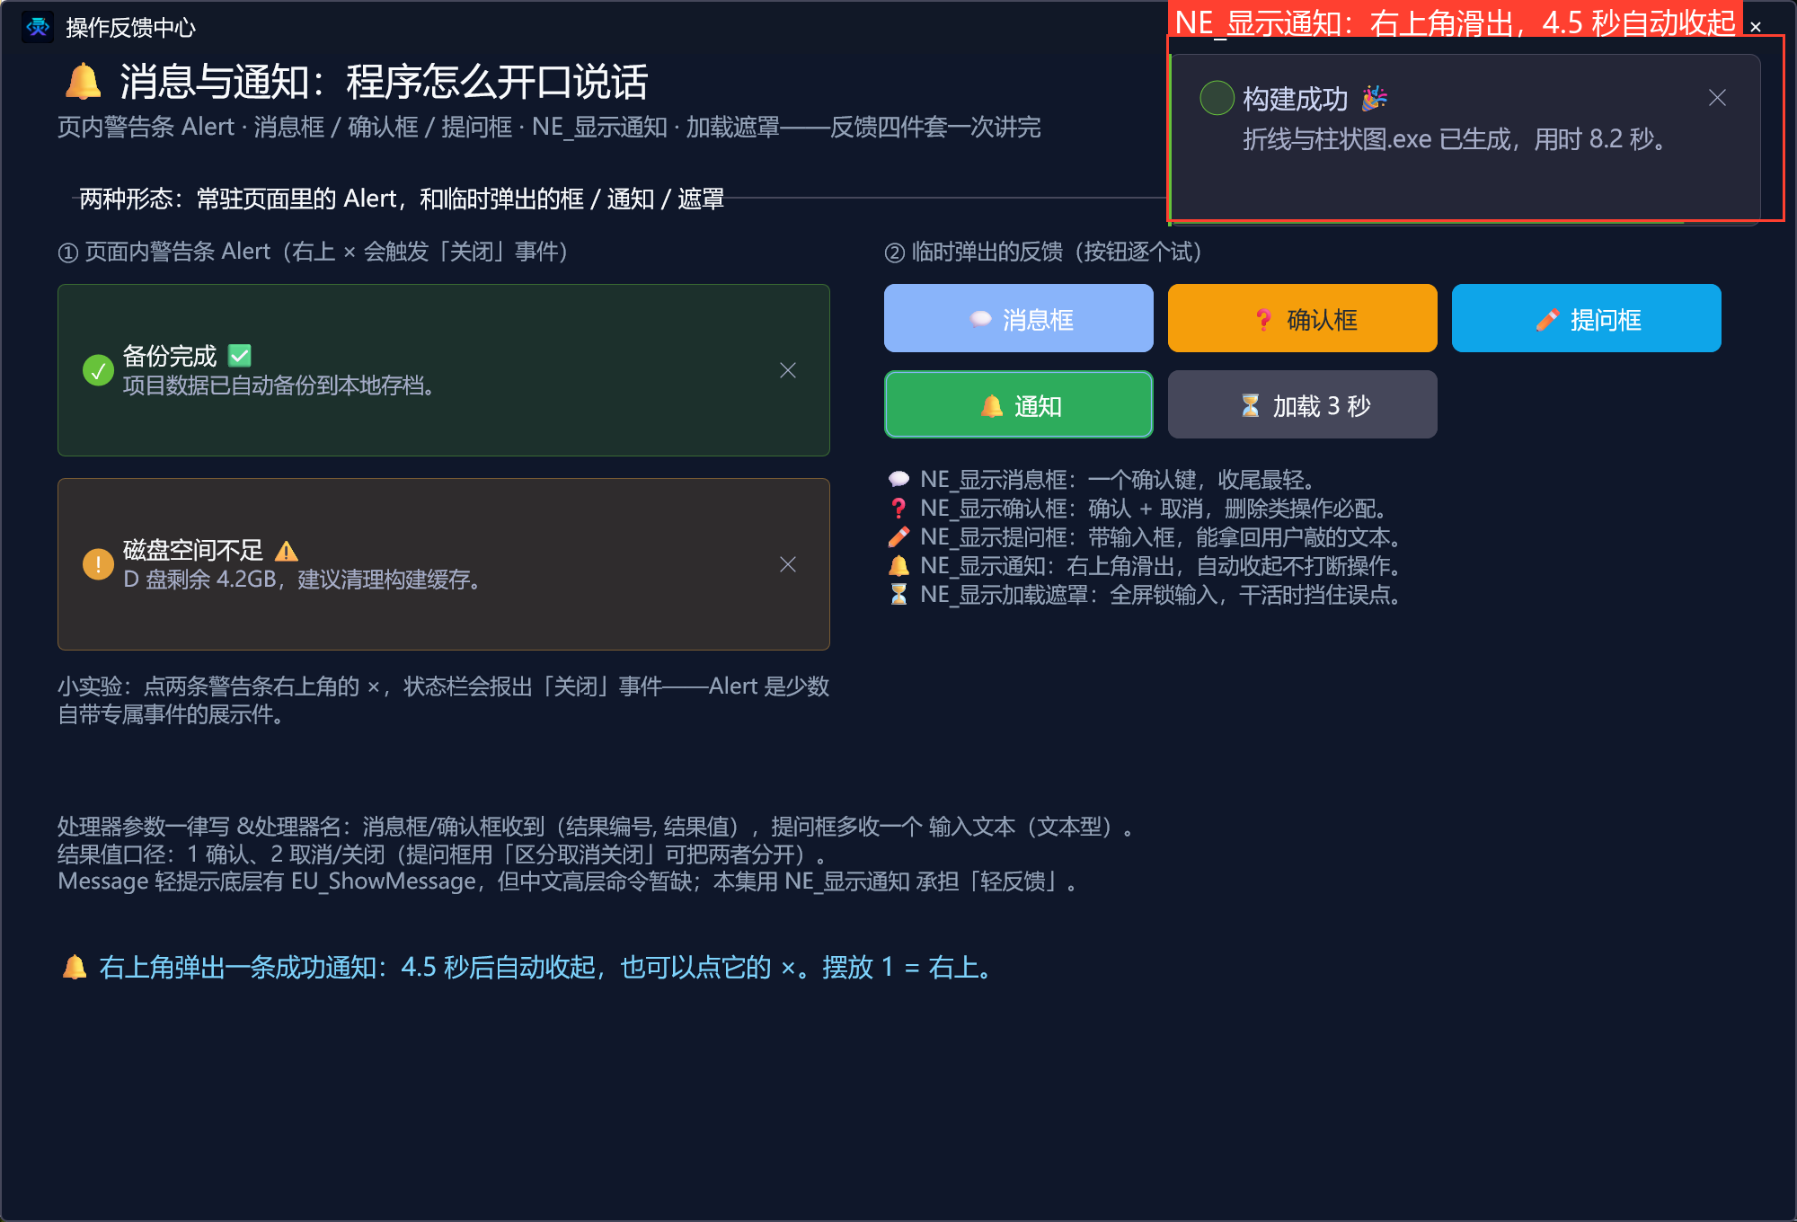Click the 提问框 button
Screen dimensions: 1797x1222
click(1586, 318)
